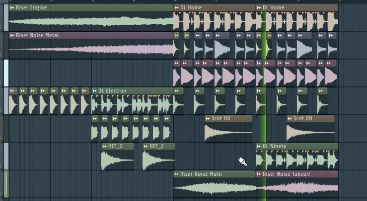Viewport: 367px width, 201px height.
Task: Select the first "Scot OH" clip title
Action: (x=220, y=119)
